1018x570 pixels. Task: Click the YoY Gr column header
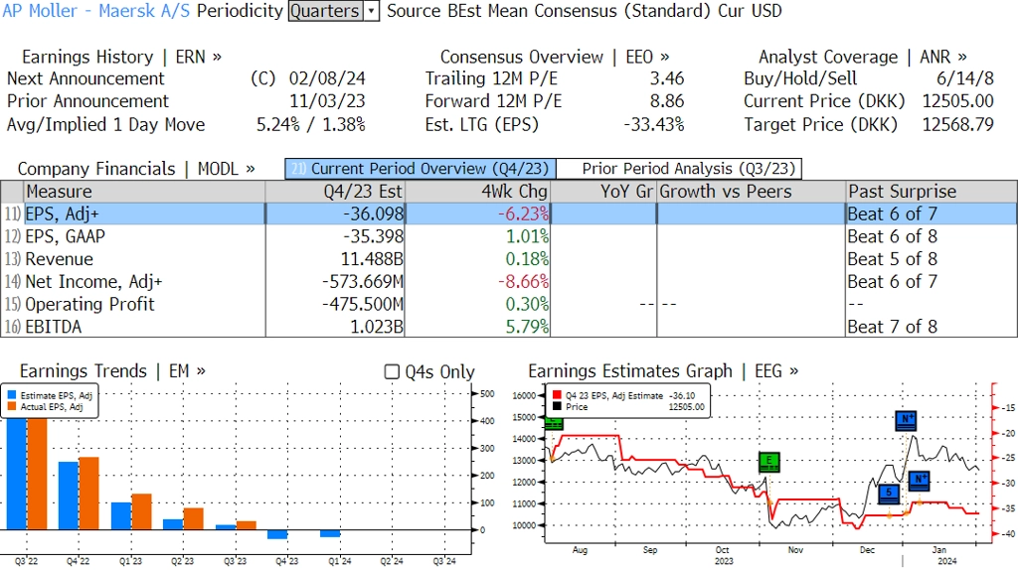pos(603,192)
